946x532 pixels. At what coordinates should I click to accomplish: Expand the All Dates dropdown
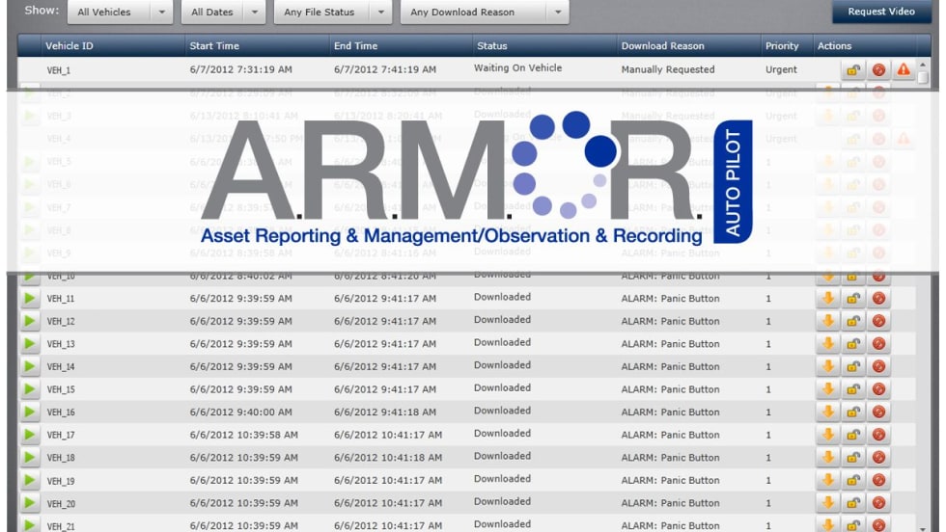(x=254, y=13)
